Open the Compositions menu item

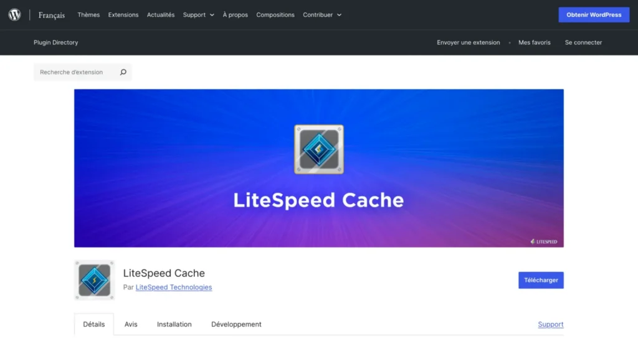275,15
